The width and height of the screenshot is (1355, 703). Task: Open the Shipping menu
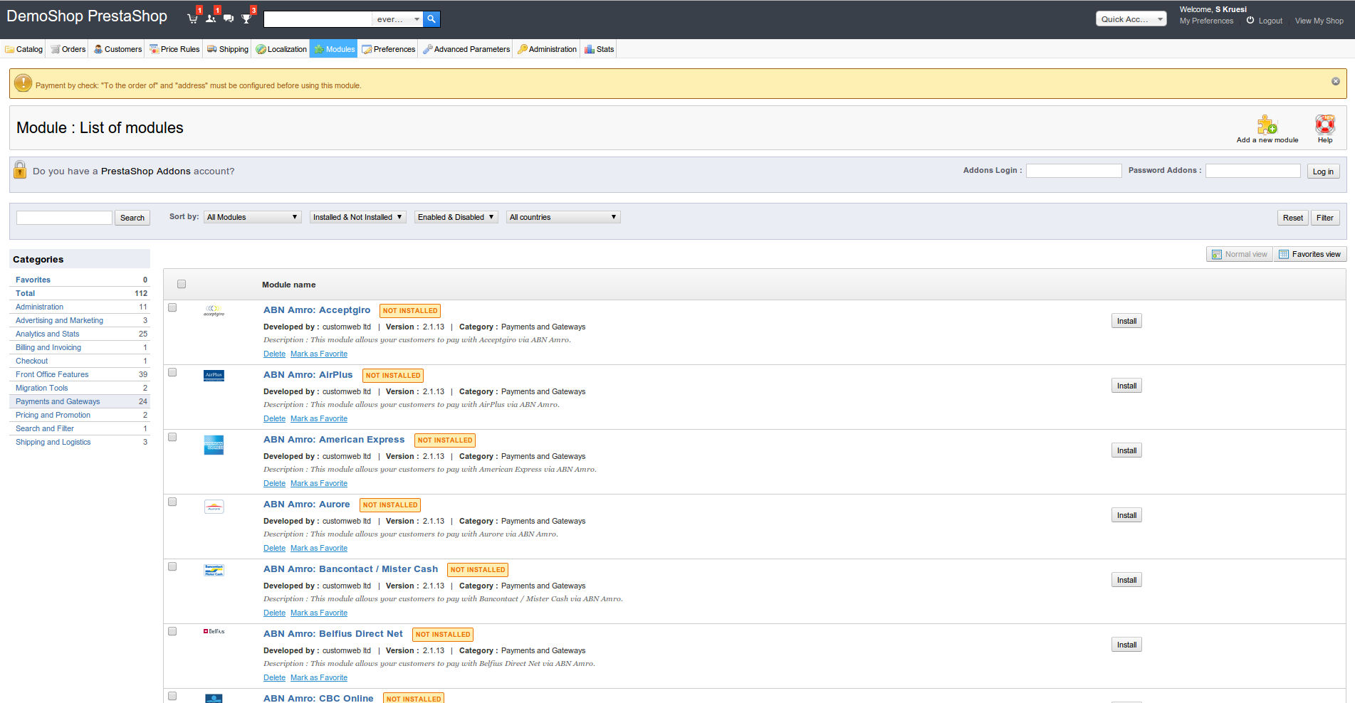click(228, 49)
